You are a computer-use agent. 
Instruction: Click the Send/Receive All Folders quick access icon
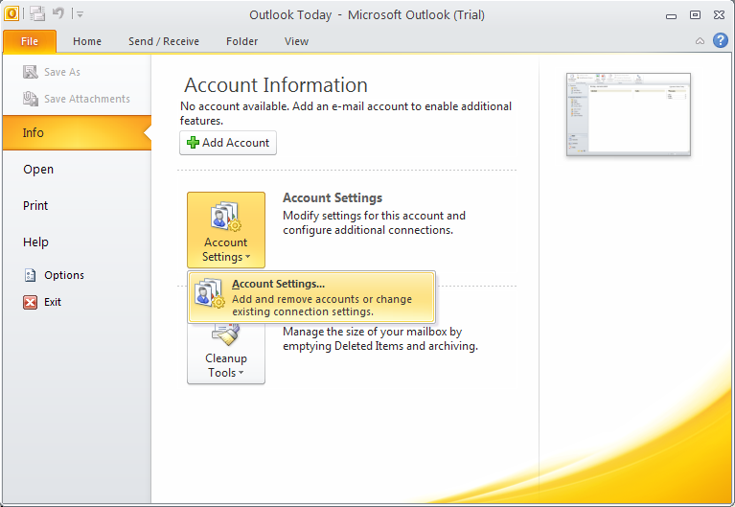click(37, 14)
